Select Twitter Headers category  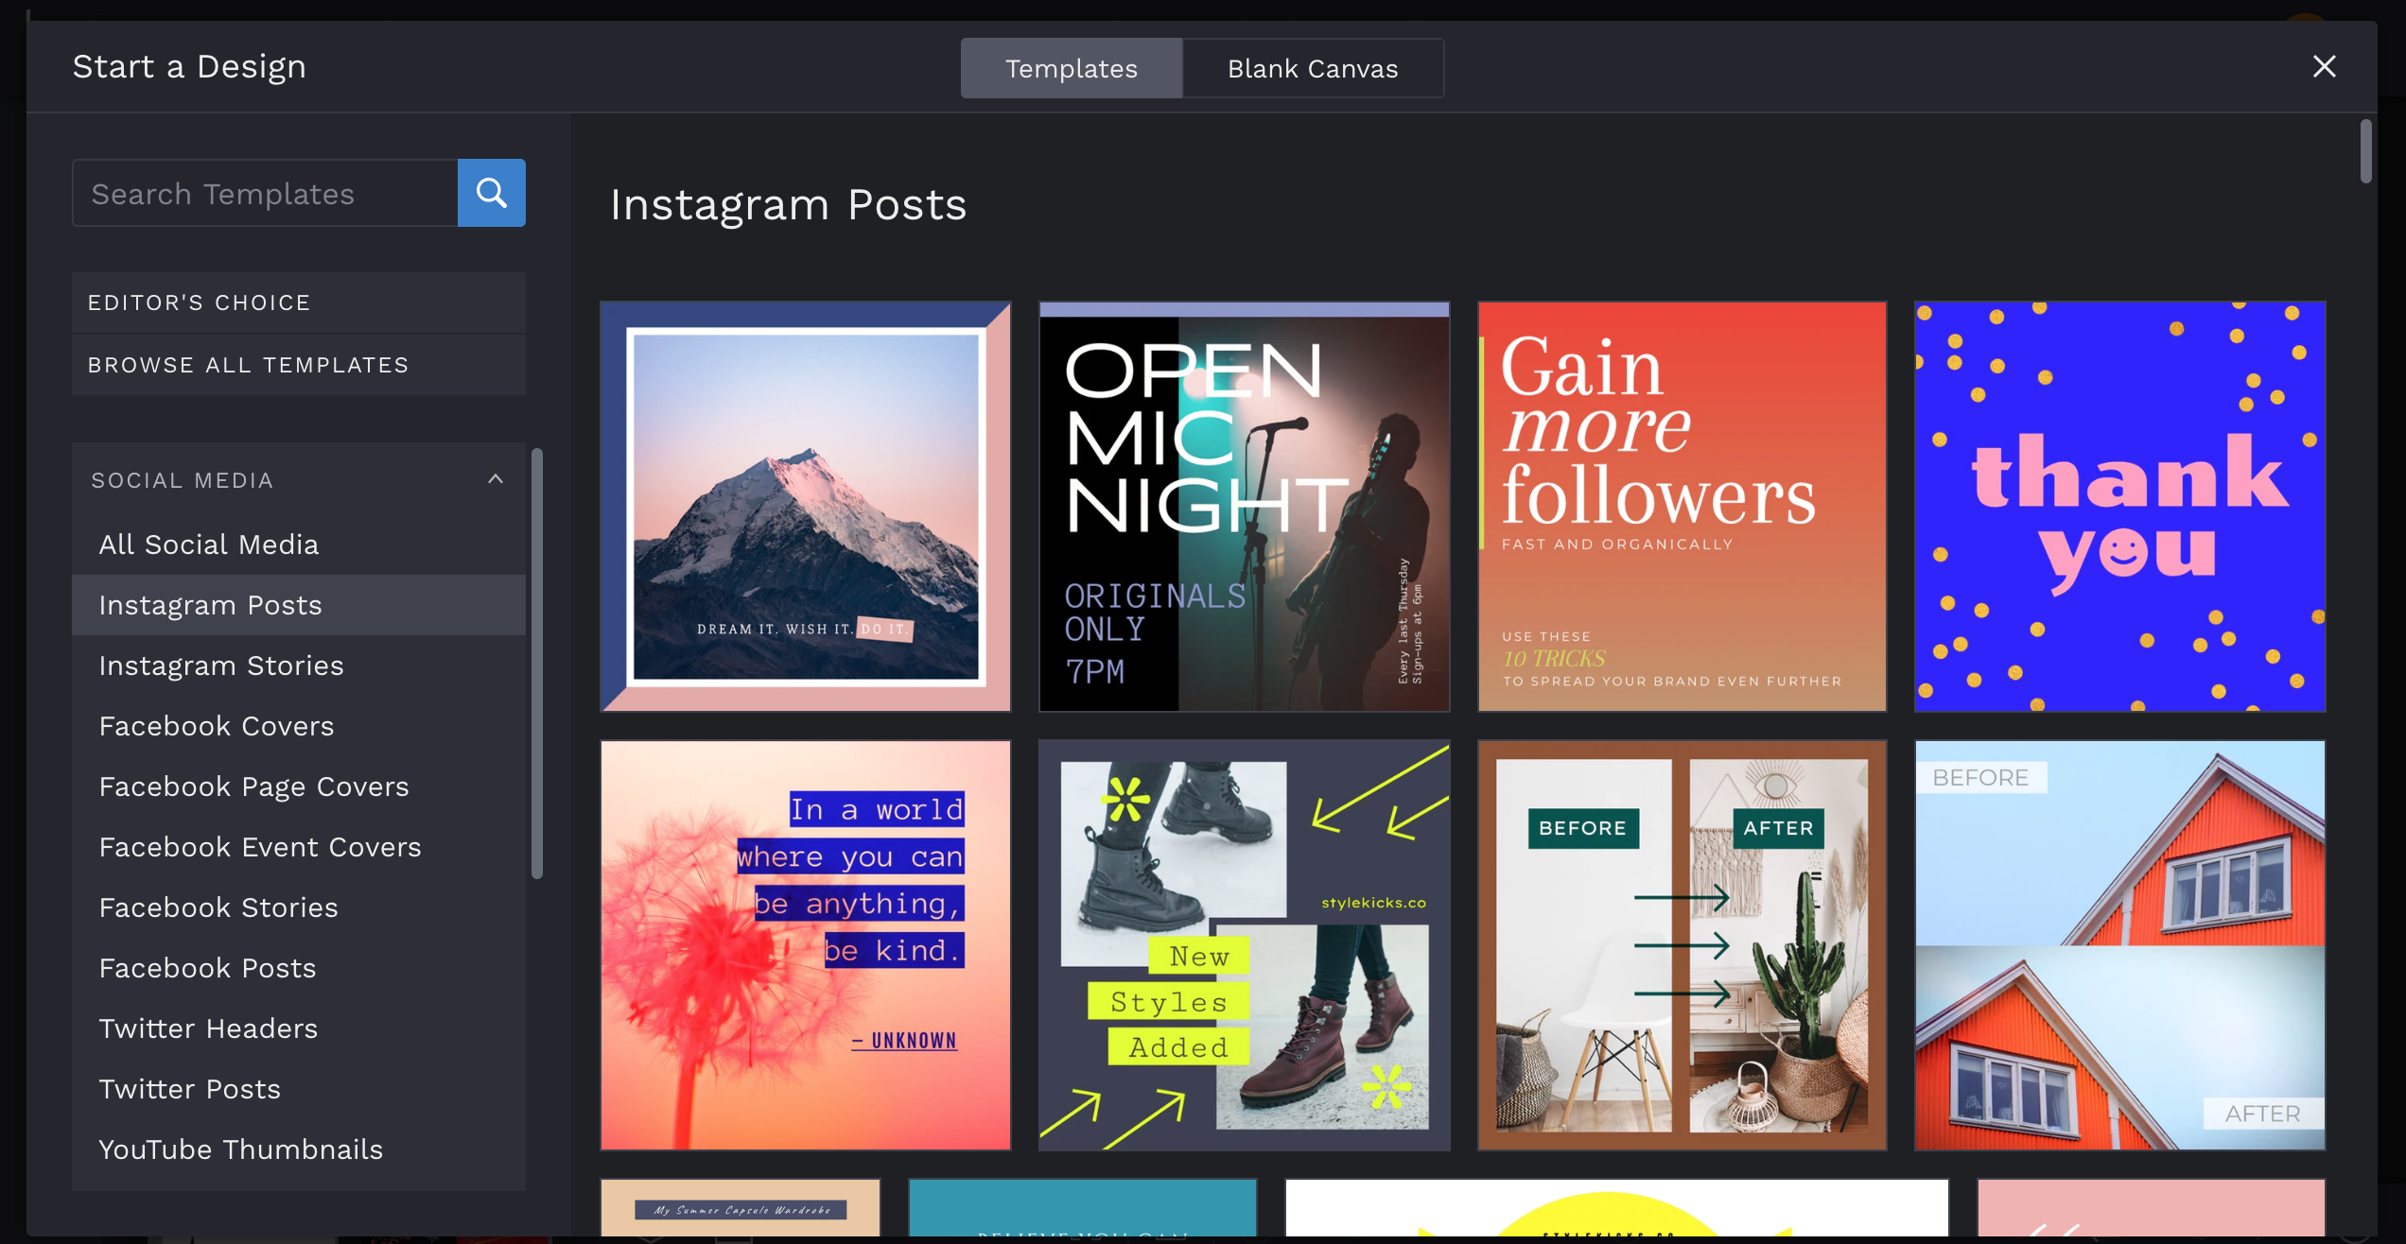(299, 1028)
